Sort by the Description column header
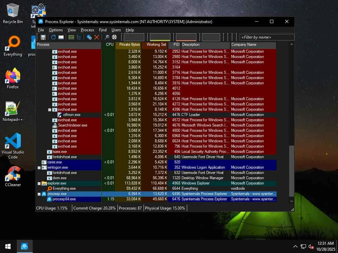338x253 pixels. (205, 44)
